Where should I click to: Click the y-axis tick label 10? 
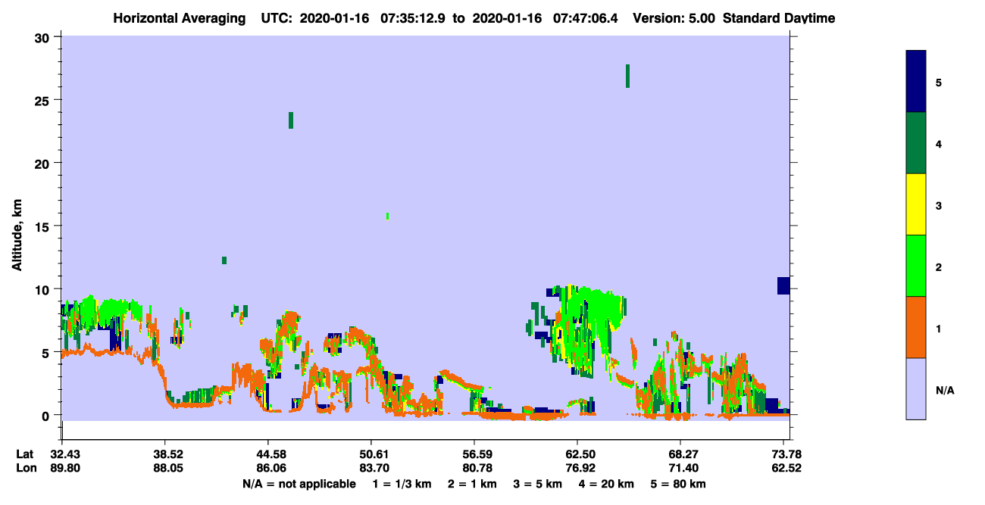(x=44, y=289)
